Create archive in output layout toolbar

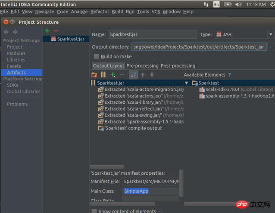[x=103, y=75]
